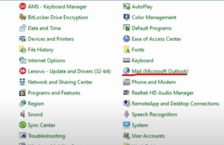
Task: Open Mail (Microsoft Outlook) text link
Action: click(160, 71)
